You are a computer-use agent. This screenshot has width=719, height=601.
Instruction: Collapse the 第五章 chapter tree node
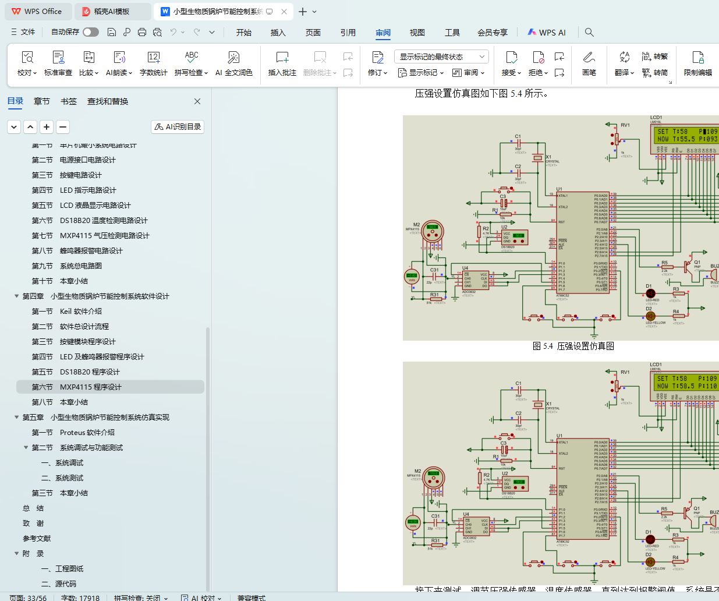pos(17,418)
